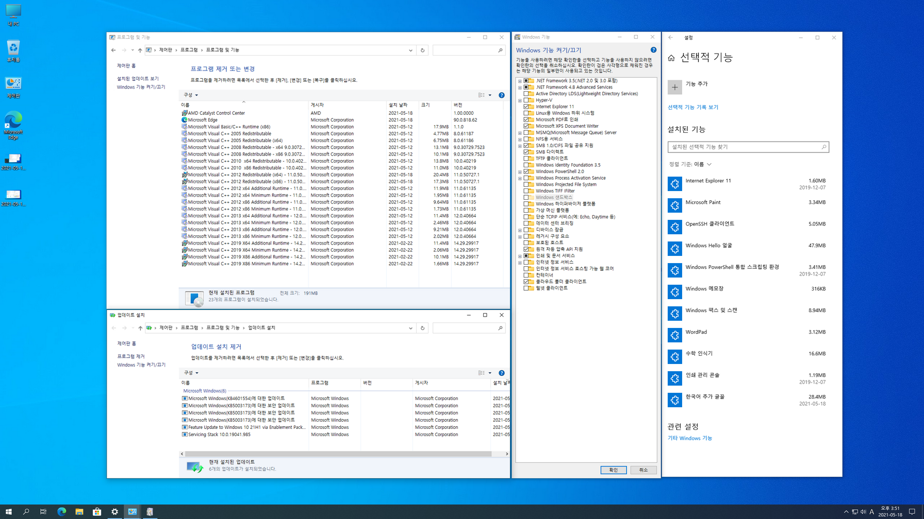Toggle Hyper-V checkbox
This screenshot has height=519, width=924.
coord(526,100)
